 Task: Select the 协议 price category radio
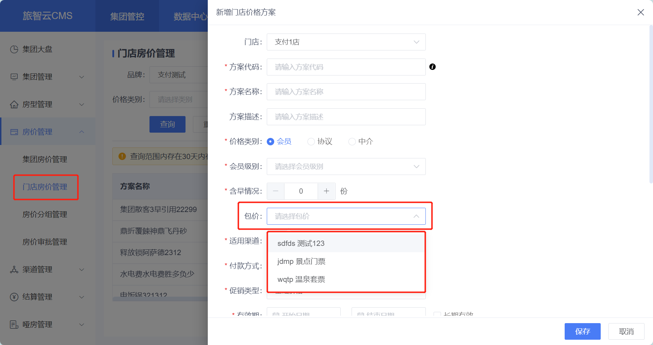(x=311, y=141)
